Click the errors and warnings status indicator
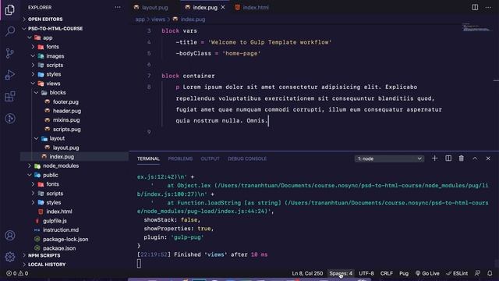 tap(17, 273)
